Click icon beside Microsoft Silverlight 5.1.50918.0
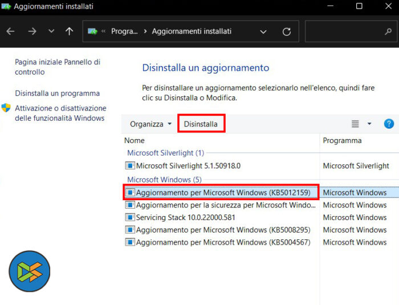Viewport: 399px width, 305px height. 130,166
